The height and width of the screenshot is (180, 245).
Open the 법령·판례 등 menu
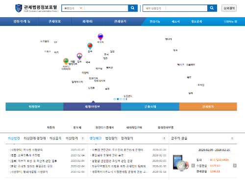pyautogui.click(x=22, y=22)
